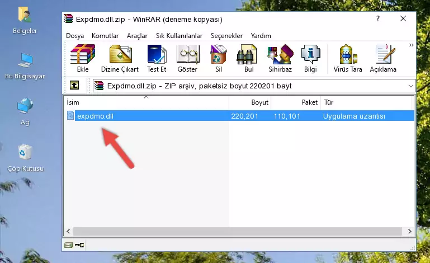The image size is (430, 263).
Task: Expand the archive path dropdown
Action: coord(410,86)
